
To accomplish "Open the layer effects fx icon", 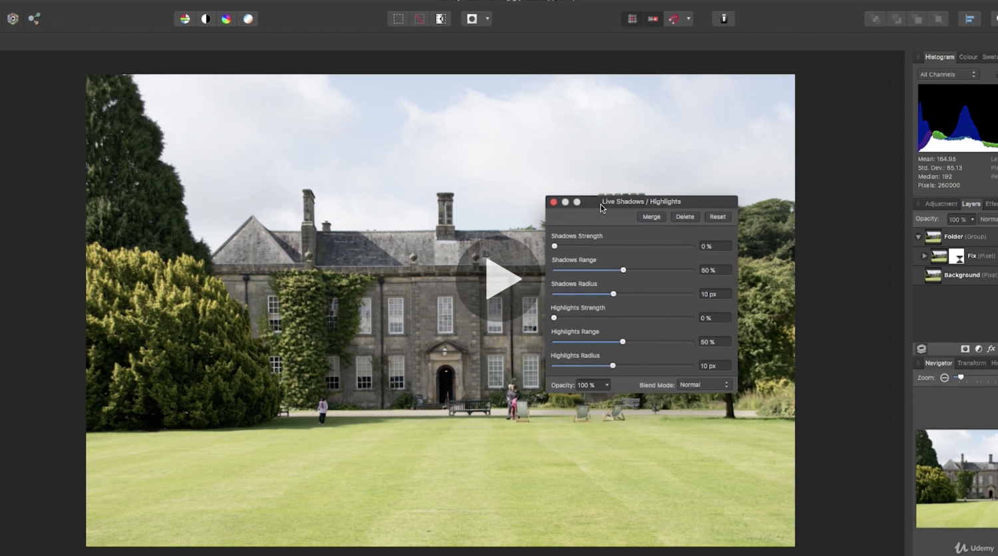I will coord(991,348).
